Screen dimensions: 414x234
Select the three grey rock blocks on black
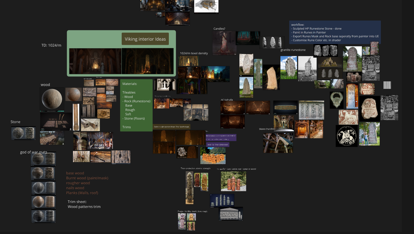pyautogui.click(x=325, y=51)
